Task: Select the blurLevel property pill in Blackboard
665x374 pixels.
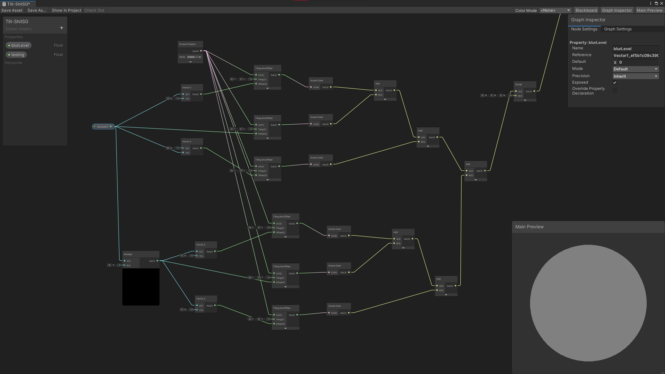Action: [19, 45]
